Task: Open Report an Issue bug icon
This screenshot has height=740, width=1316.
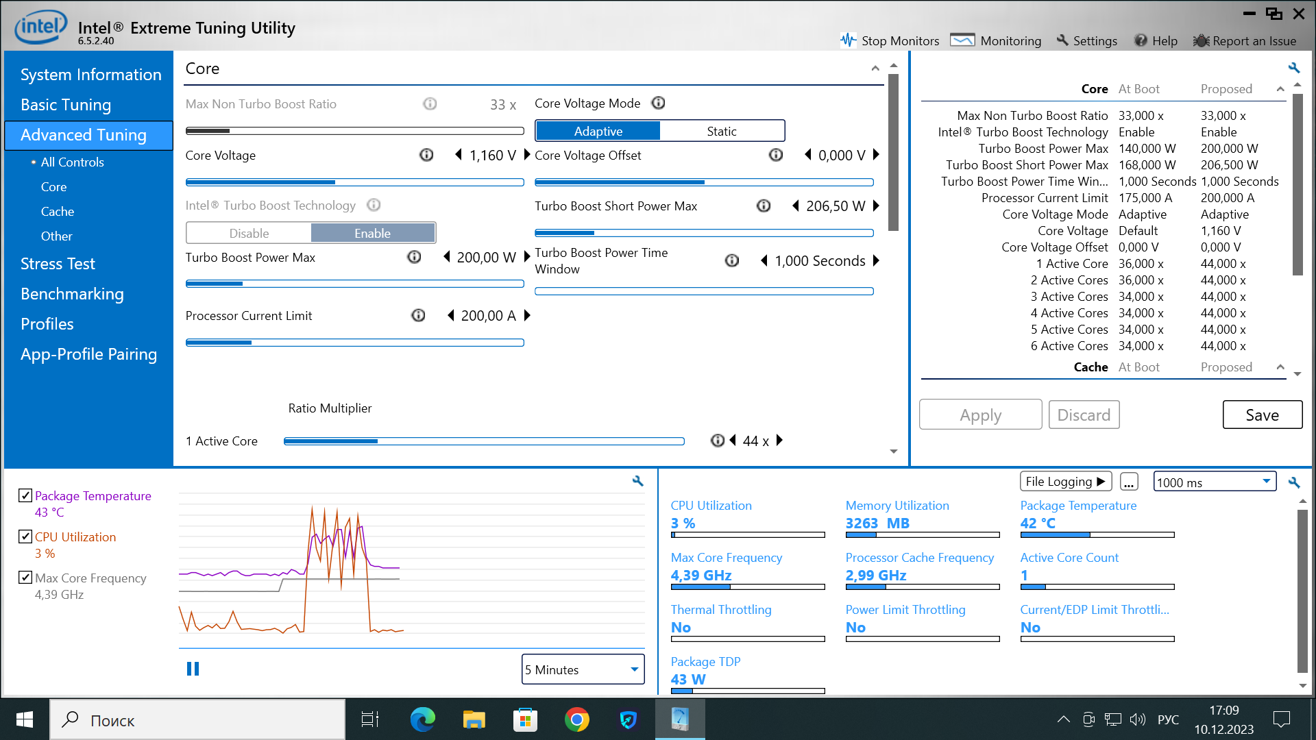Action: pyautogui.click(x=1201, y=40)
